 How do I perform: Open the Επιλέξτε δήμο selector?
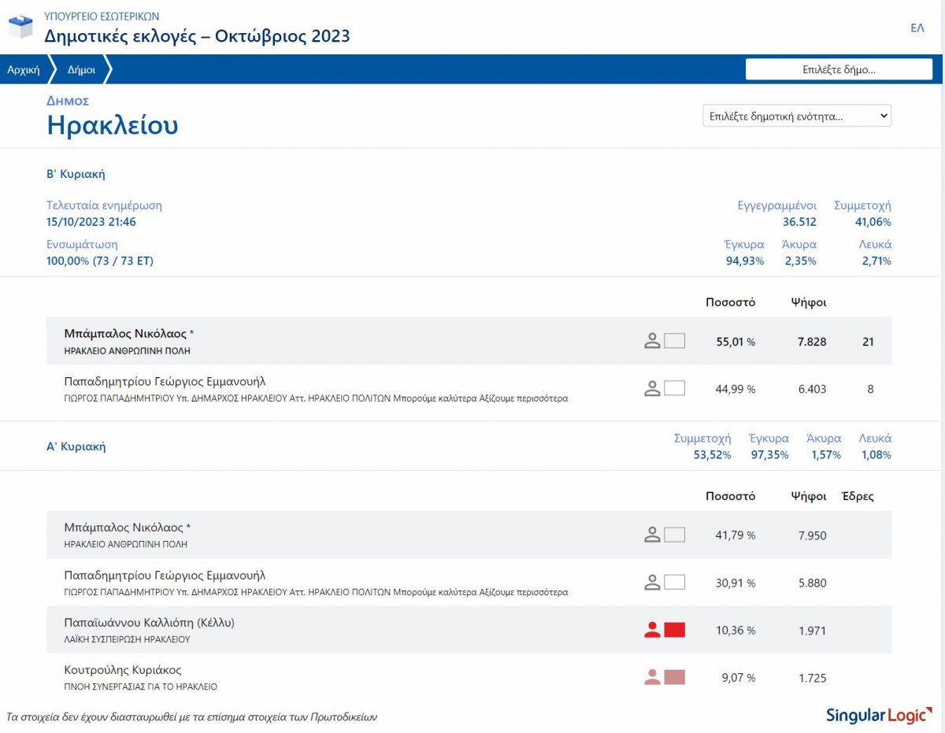point(839,69)
